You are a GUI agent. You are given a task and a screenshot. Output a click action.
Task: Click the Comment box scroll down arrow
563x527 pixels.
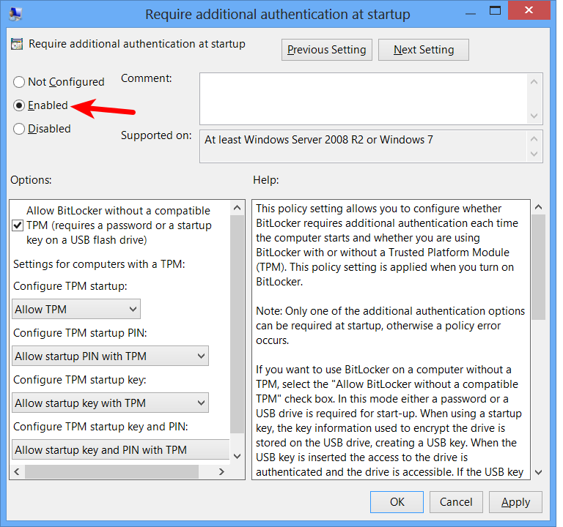534,116
